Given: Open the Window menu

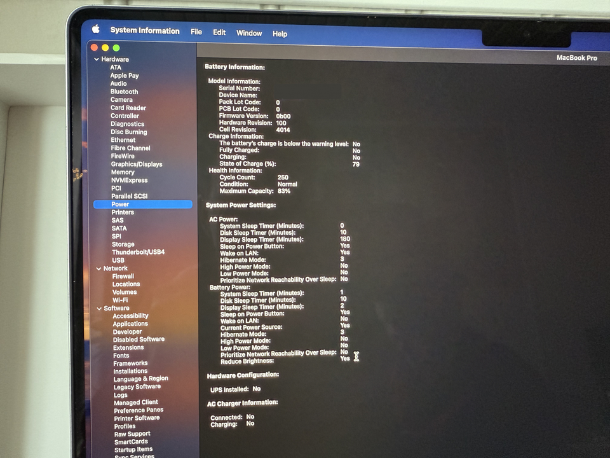Looking at the screenshot, I should click(x=249, y=33).
